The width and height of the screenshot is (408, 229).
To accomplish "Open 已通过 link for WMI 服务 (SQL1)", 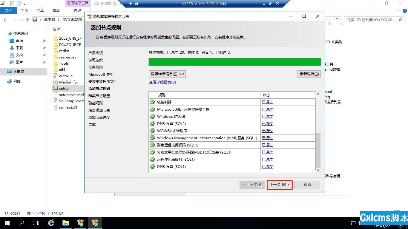I will pyautogui.click(x=267, y=138).
